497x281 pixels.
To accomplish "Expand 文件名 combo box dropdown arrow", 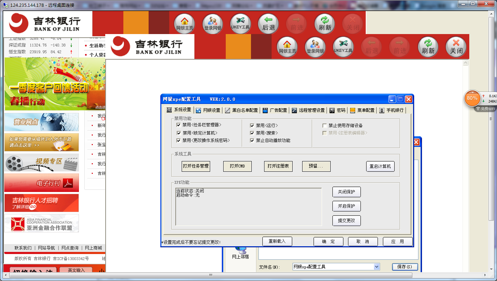I will click(x=376, y=266).
